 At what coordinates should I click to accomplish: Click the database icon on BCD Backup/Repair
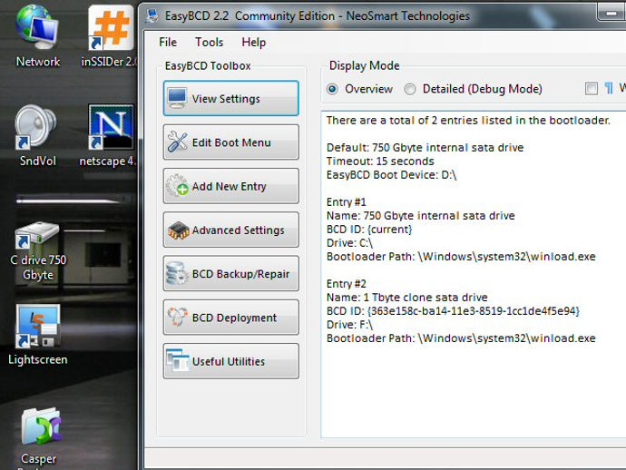tap(177, 273)
